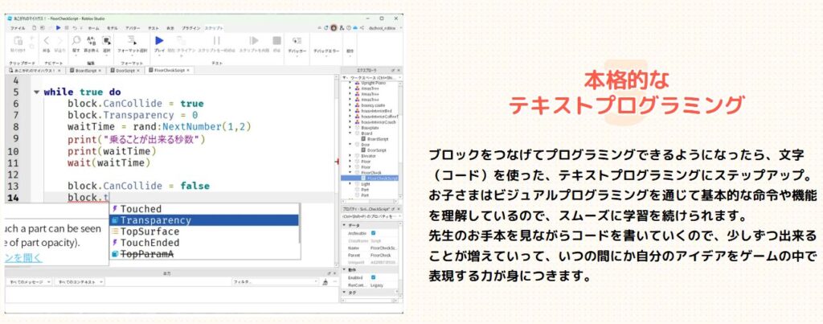The image size is (823, 324).
Task: Open the Debug Errors (デバッグエラー) dropdown
Action: point(326,51)
